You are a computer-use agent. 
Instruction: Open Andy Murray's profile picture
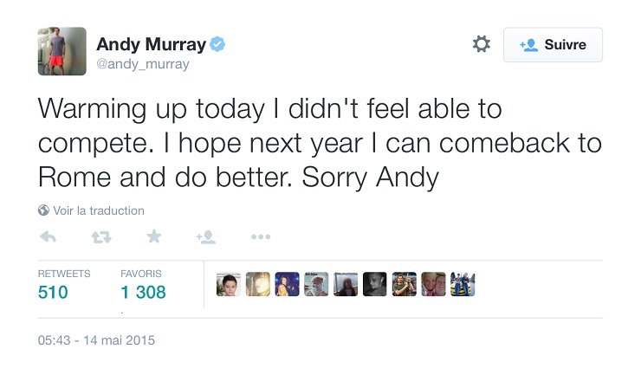(x=62, y=51)
